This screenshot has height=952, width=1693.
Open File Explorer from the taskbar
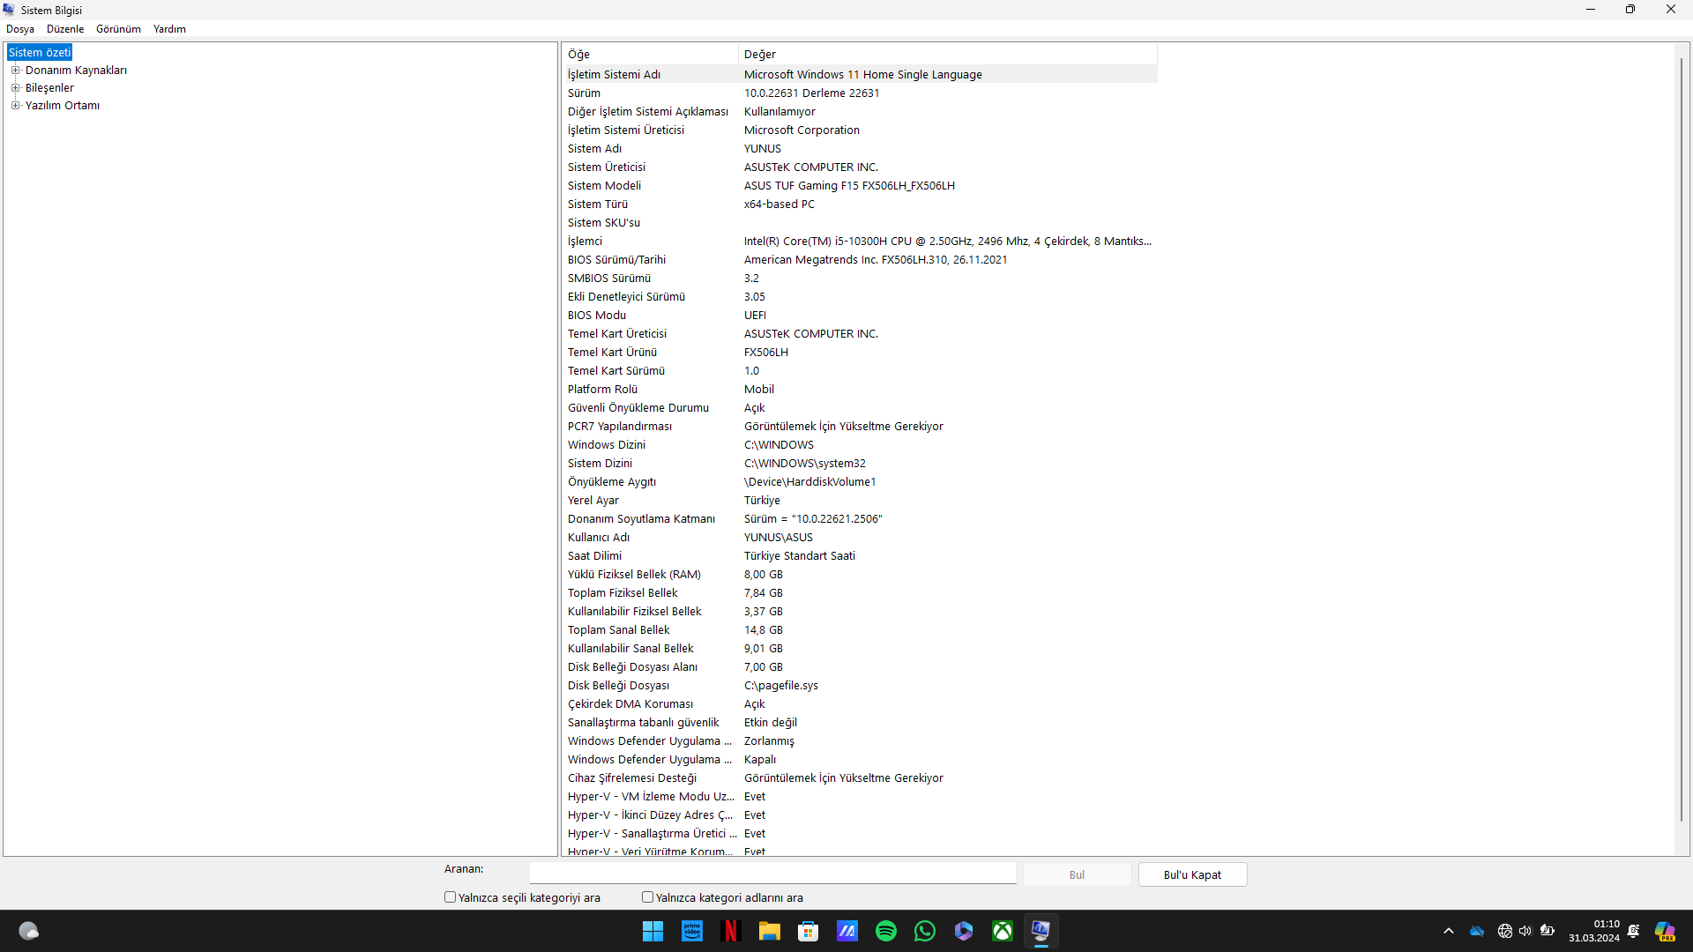point(769,931)
